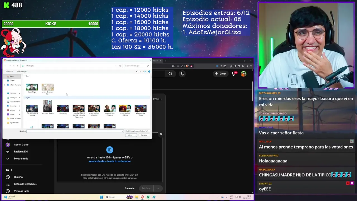
Task: Open the Brave main hamburger menu
Action: click(251, 66)
